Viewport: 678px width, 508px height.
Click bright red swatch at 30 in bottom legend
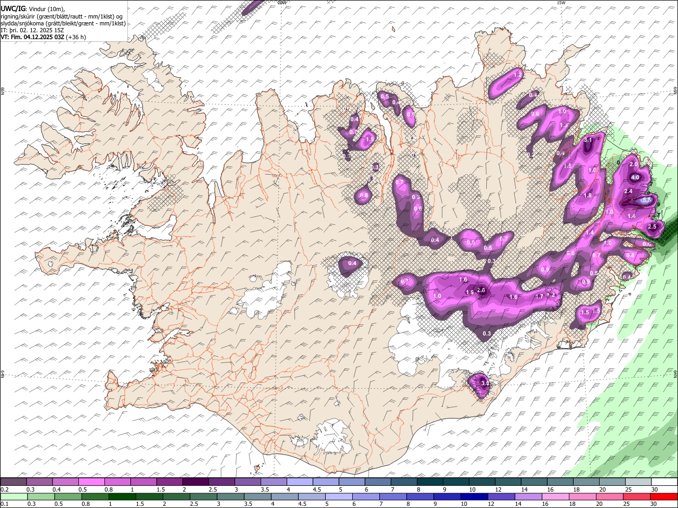click(664, 496)
